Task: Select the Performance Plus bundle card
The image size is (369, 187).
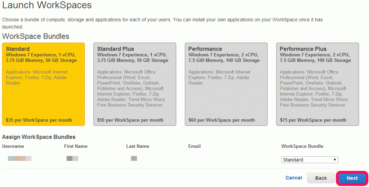Action: (x=317, y=84)
